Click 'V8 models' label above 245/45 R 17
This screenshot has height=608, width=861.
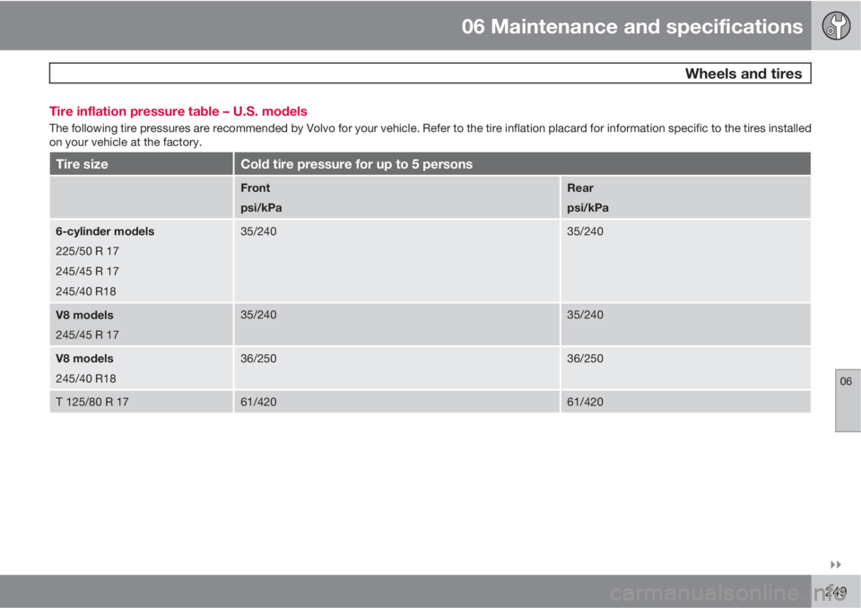84,316
